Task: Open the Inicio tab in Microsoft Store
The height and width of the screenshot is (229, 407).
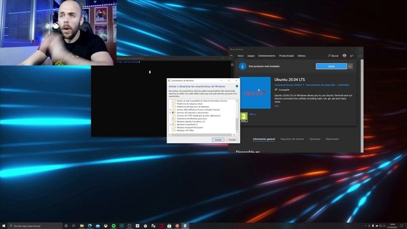Action: tap(240, 56)
